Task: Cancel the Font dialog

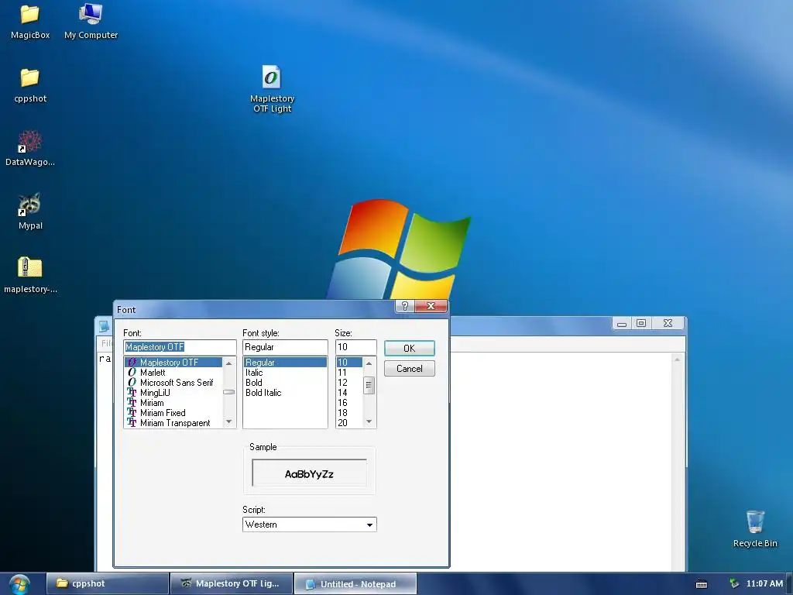Action: pos(409,368)
